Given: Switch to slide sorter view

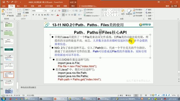Looking at the screenshot, I should 141,95.
